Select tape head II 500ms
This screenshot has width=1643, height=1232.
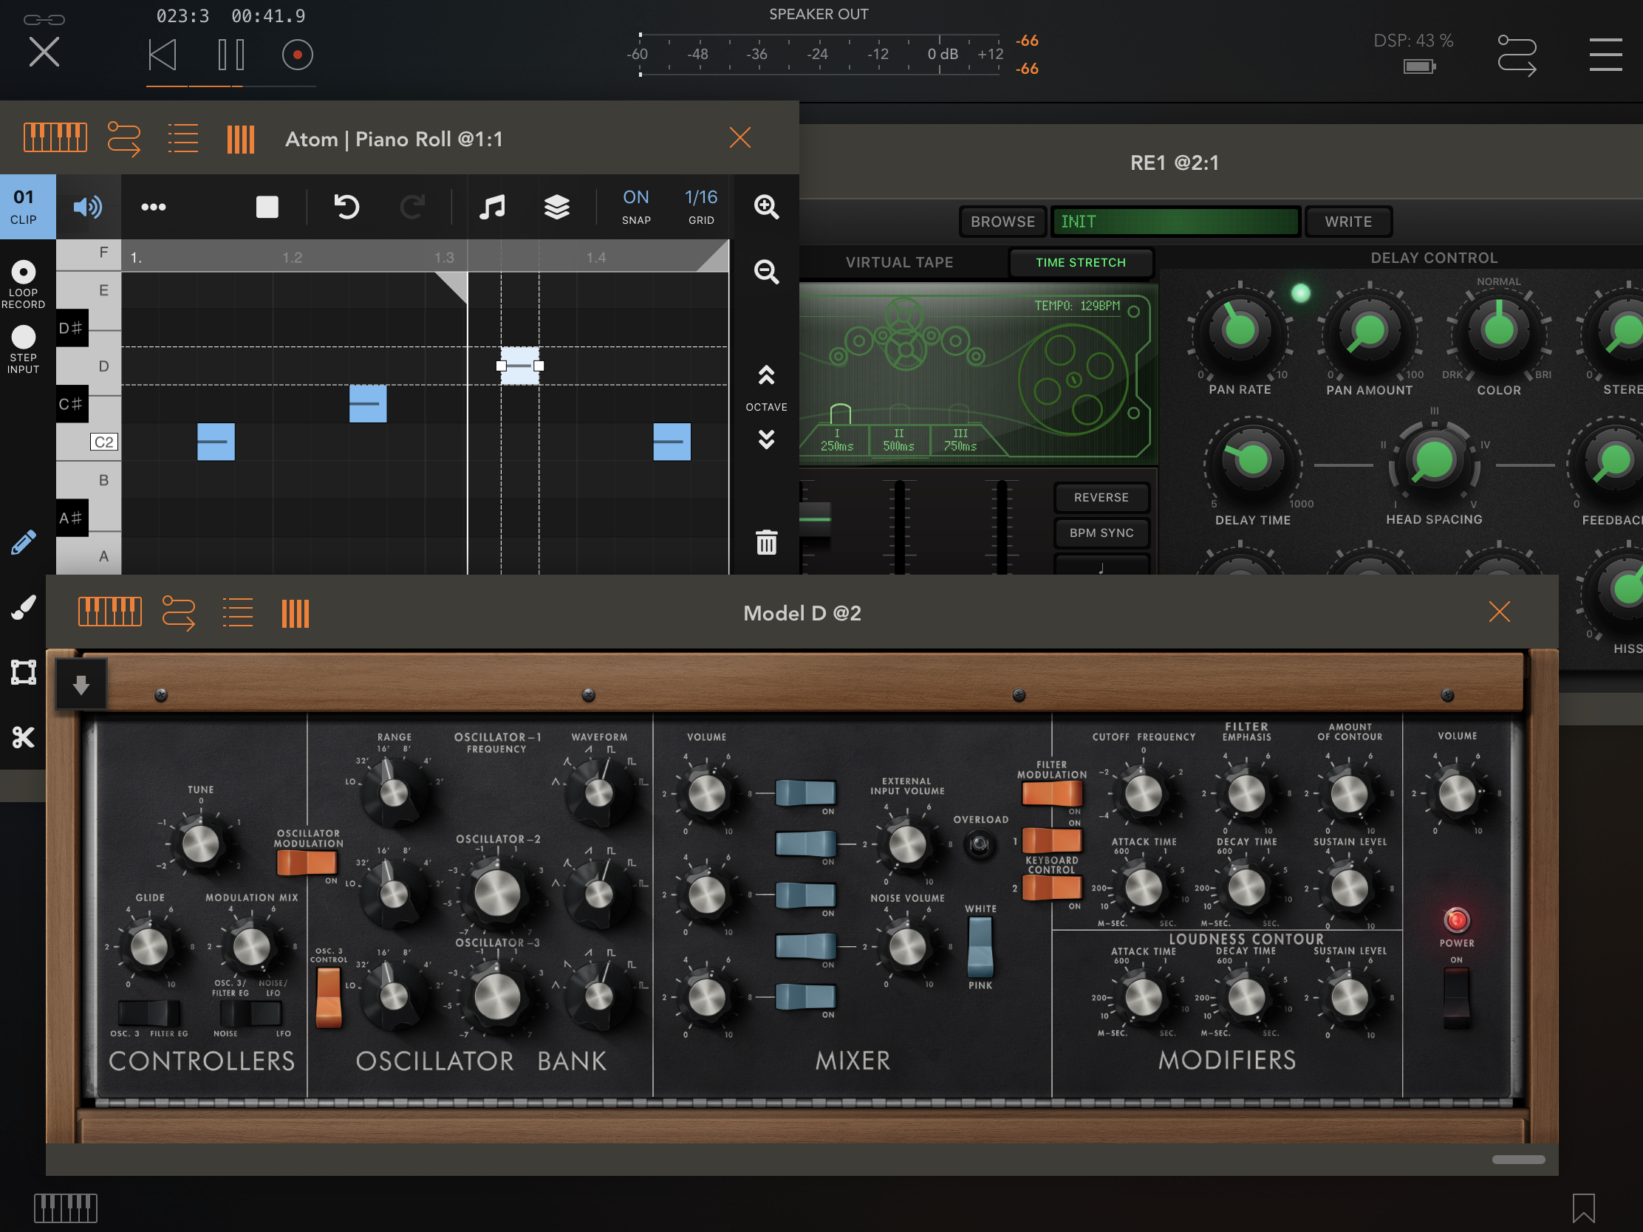(x=899, y=439)
